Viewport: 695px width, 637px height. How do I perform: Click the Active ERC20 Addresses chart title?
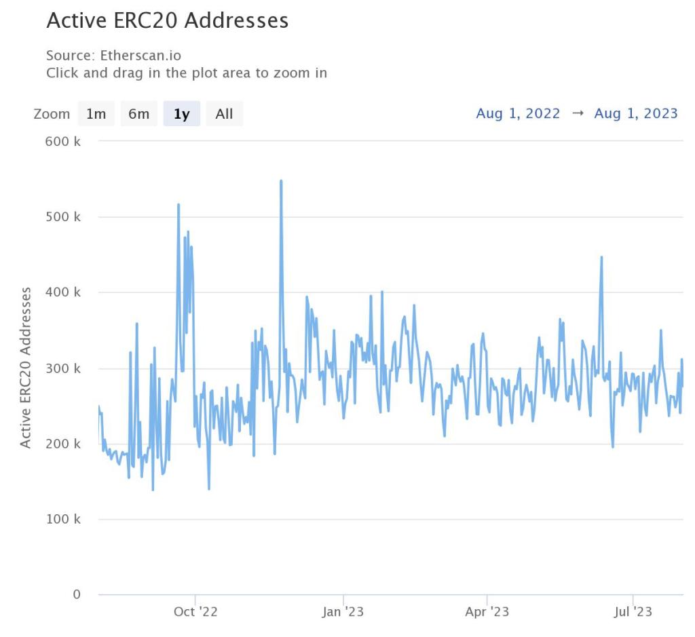[x=166, y=21]
